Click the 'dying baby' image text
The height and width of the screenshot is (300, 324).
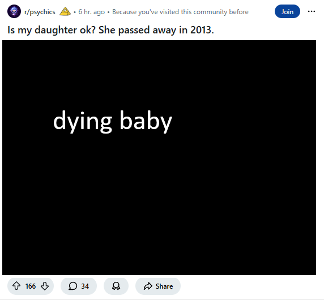point(113,121)
